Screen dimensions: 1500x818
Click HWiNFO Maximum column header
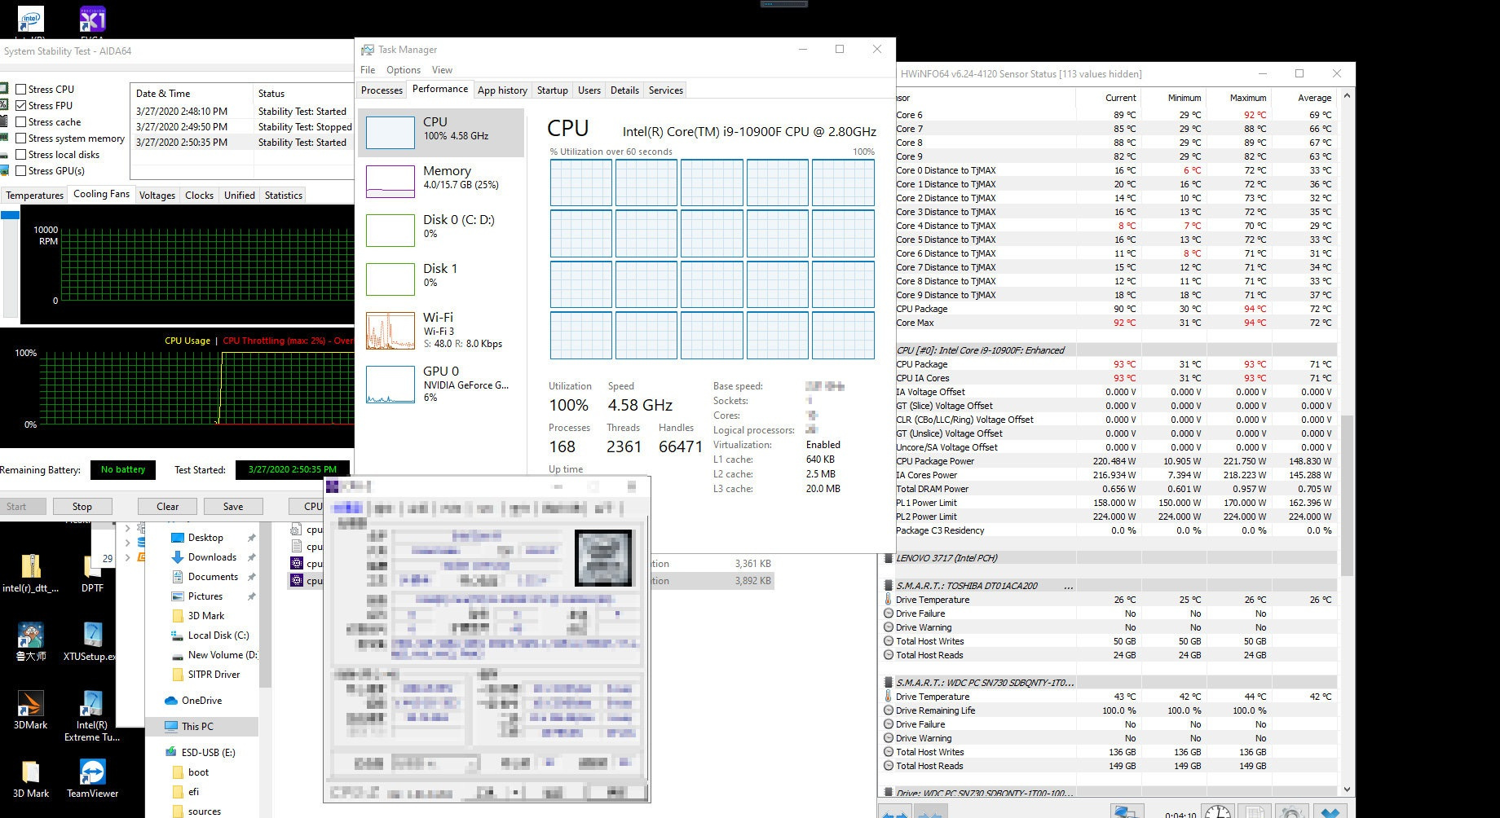point(1247,98)
